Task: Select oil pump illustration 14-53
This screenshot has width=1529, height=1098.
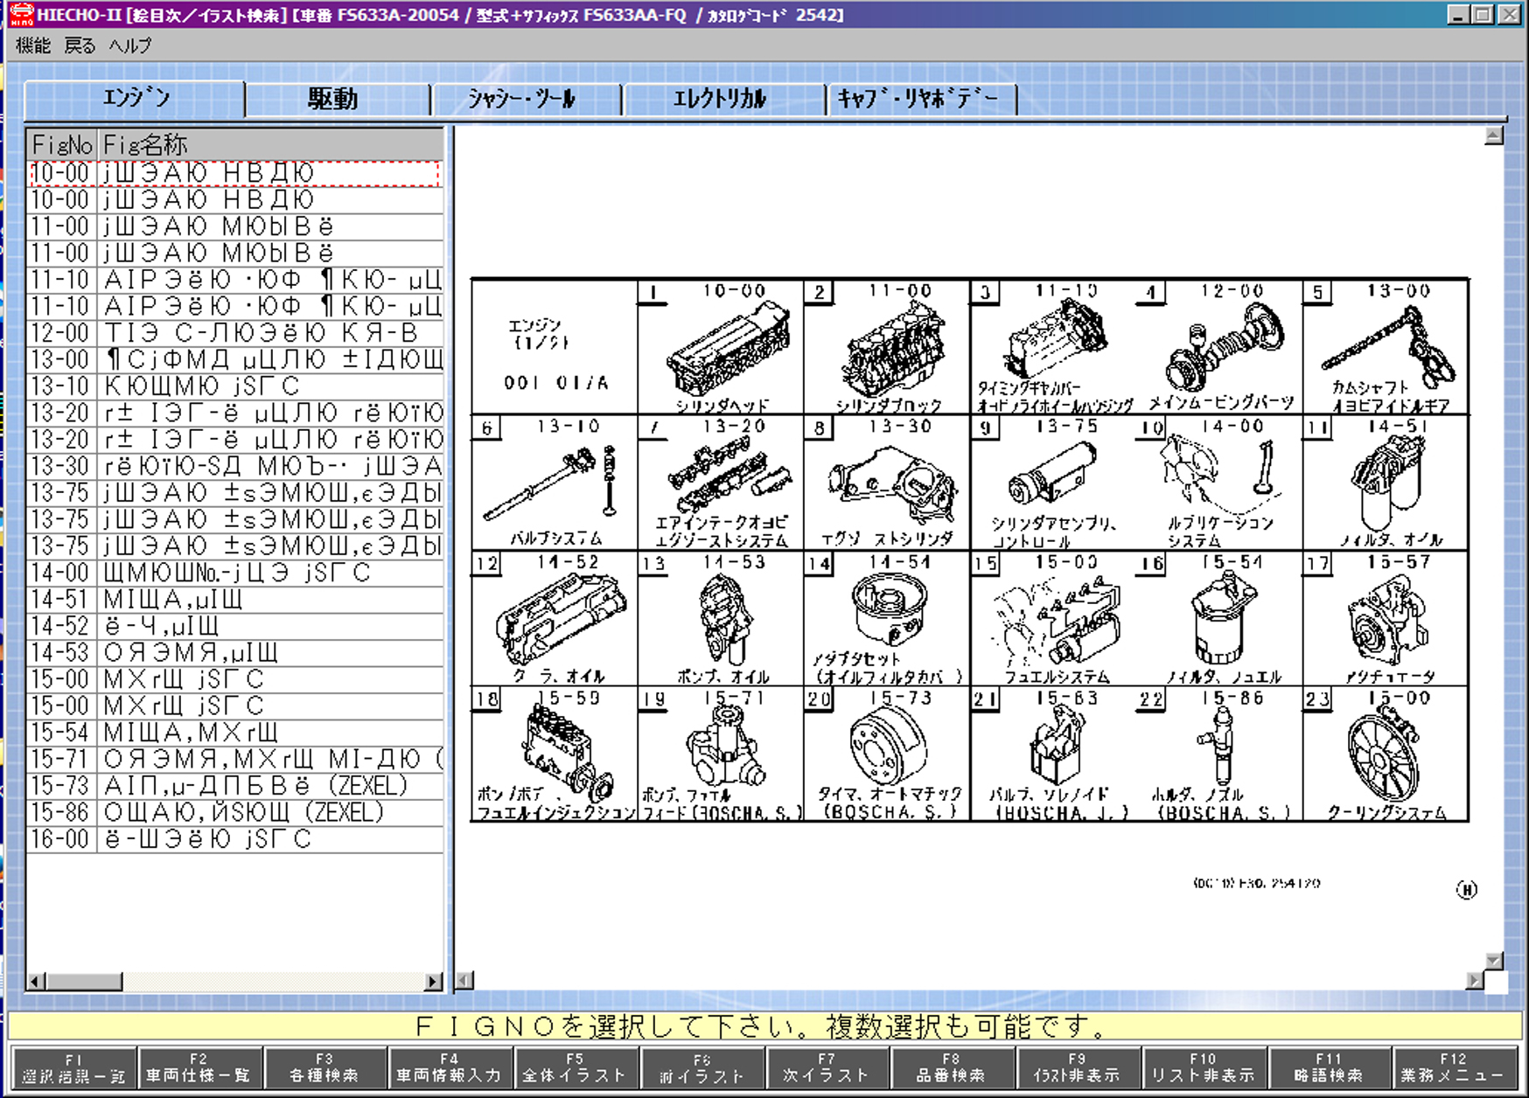Action: pyautogui.click(x=724, y=621)
